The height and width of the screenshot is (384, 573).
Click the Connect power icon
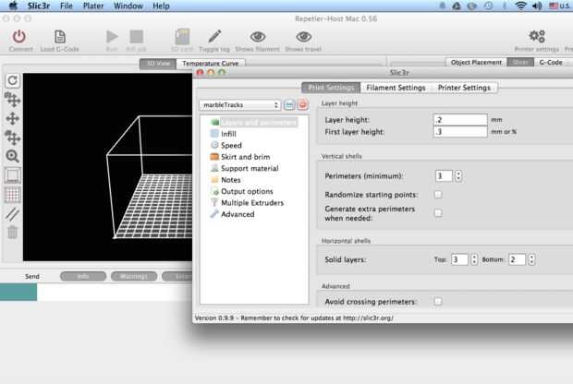pyautogui.click(x=19, y=37)
